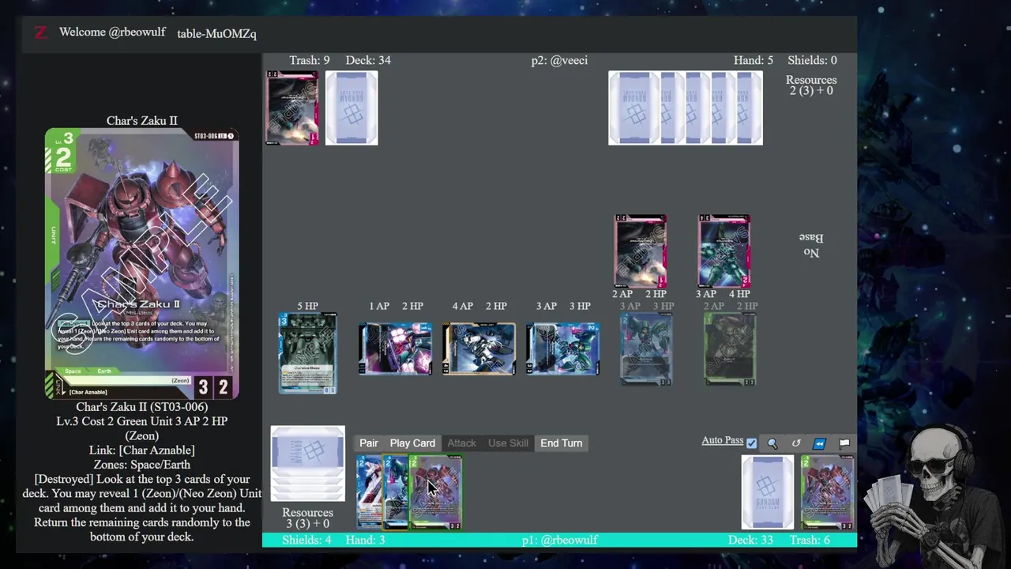
Task: Click the blue rewind icon
Action: (x=820, y=443)
